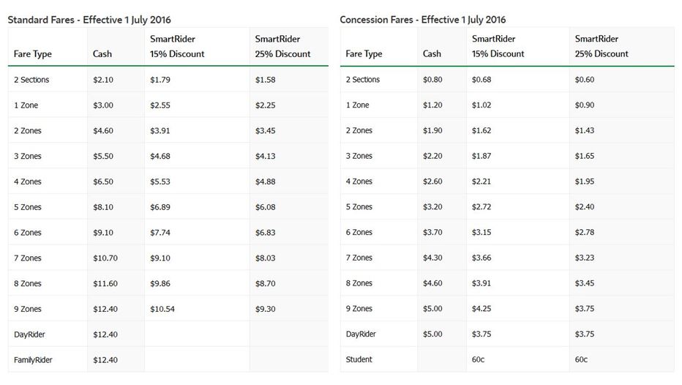Select Fare Type header in Concession Fares
The height and width of the screenshot is (385, 682).
point(364,54)
